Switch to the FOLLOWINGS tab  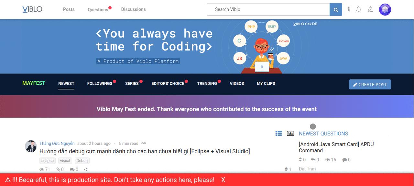[x=100, y=83]
